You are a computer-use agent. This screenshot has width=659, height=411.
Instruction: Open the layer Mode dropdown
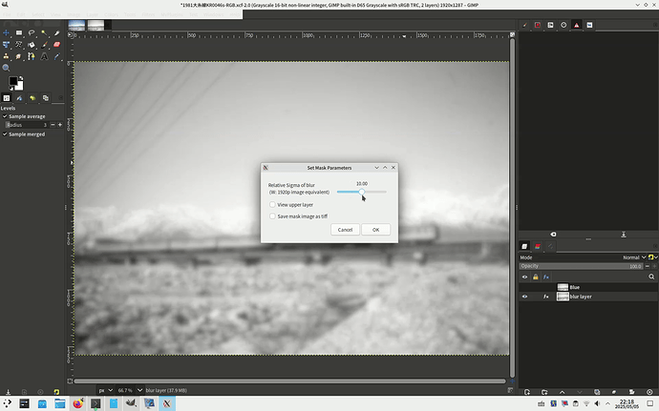click(x=635, y=257)
